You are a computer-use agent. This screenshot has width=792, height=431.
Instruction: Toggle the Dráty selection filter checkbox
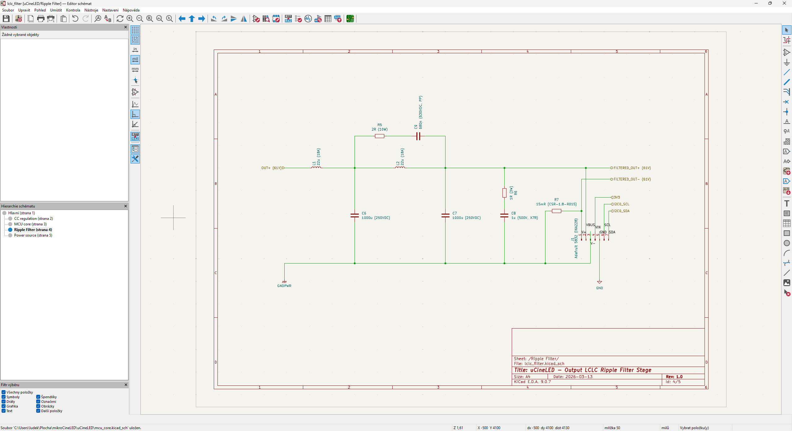click(x=4, y=402)
